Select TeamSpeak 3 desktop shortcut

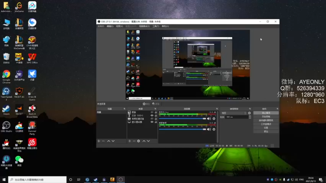(x=6, y=94)
